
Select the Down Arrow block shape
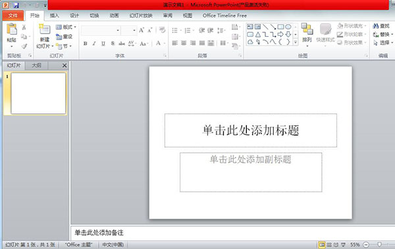tap(288, 34)
